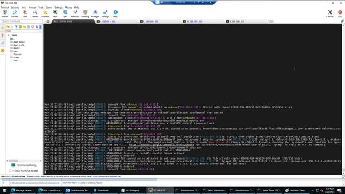Click the upload arrow icon in the SFTP toolbar
Screen dimensions: 345x194
pyautogui.click(x=16, y=27)
